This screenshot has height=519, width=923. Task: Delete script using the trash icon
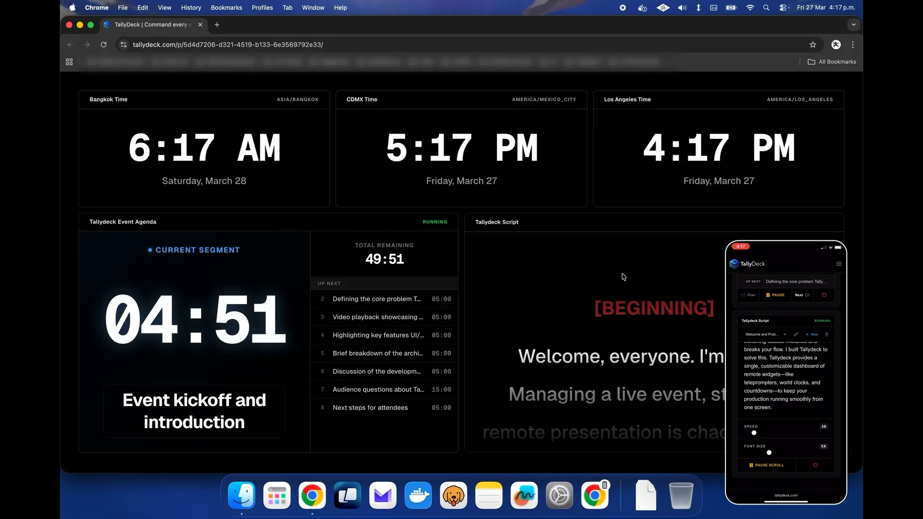coord(826,334)
